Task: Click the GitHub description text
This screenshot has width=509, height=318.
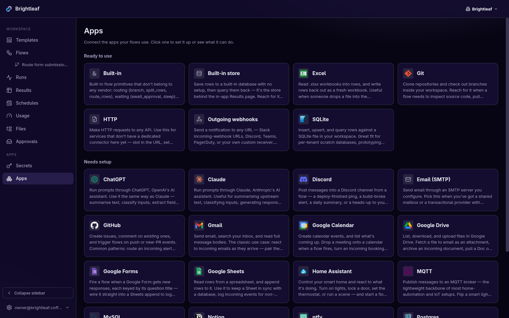Action: click(x=133, y=242)
